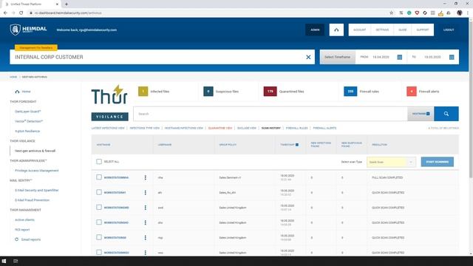Switch to Hostname/Infections View tab
The width and height of the screenshot is (473, 266).
click(184, 128)
